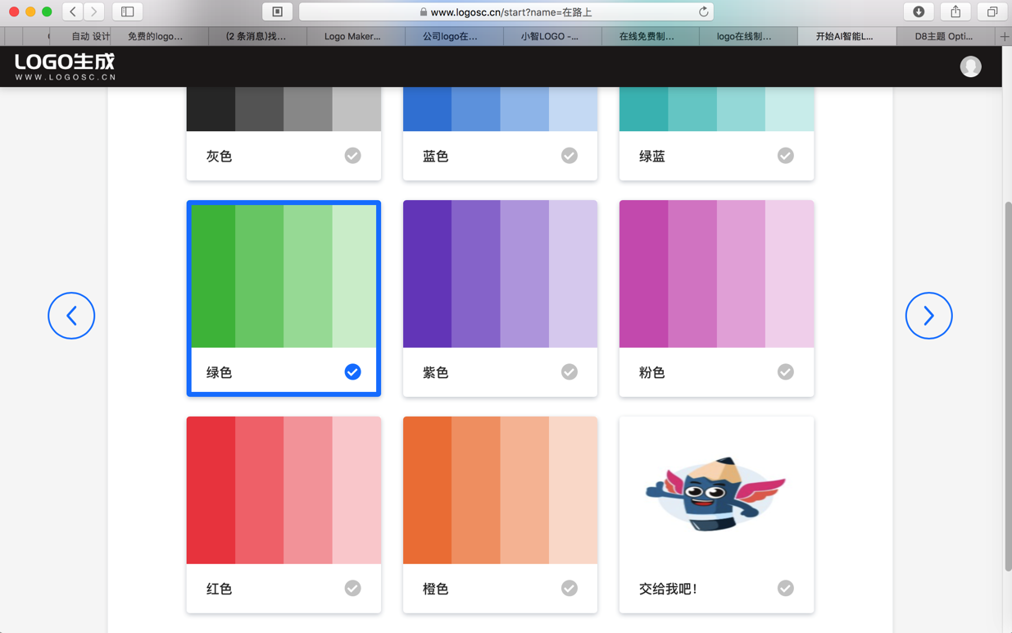1012x633 pixels.
Task: Click the Safari forward button
Action: pos(94,11)
